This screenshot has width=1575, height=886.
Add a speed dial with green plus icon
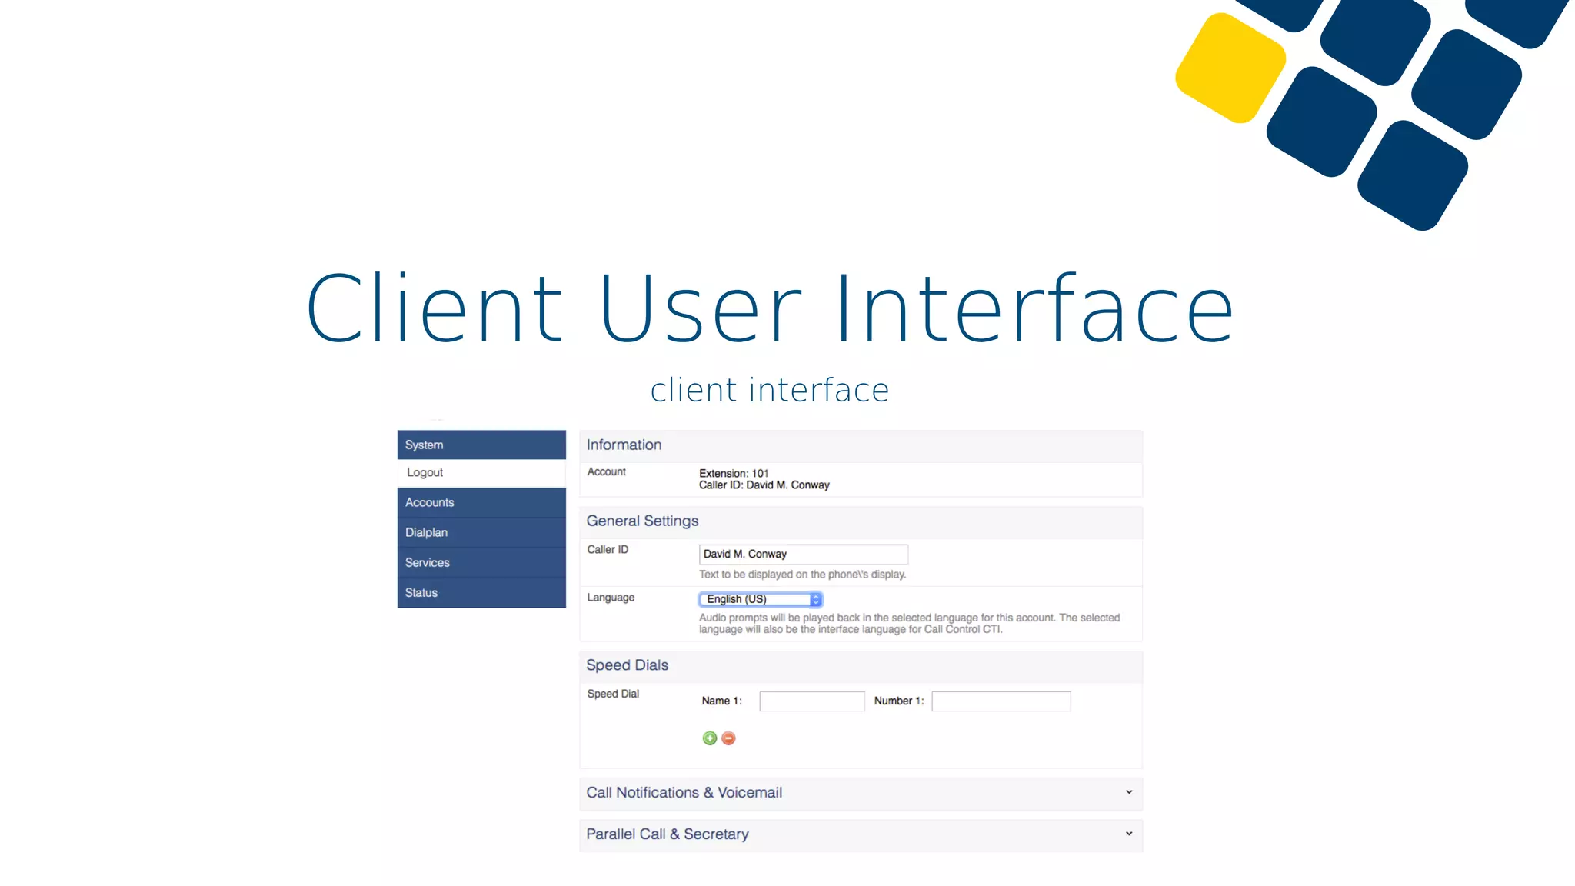[709, 738]
